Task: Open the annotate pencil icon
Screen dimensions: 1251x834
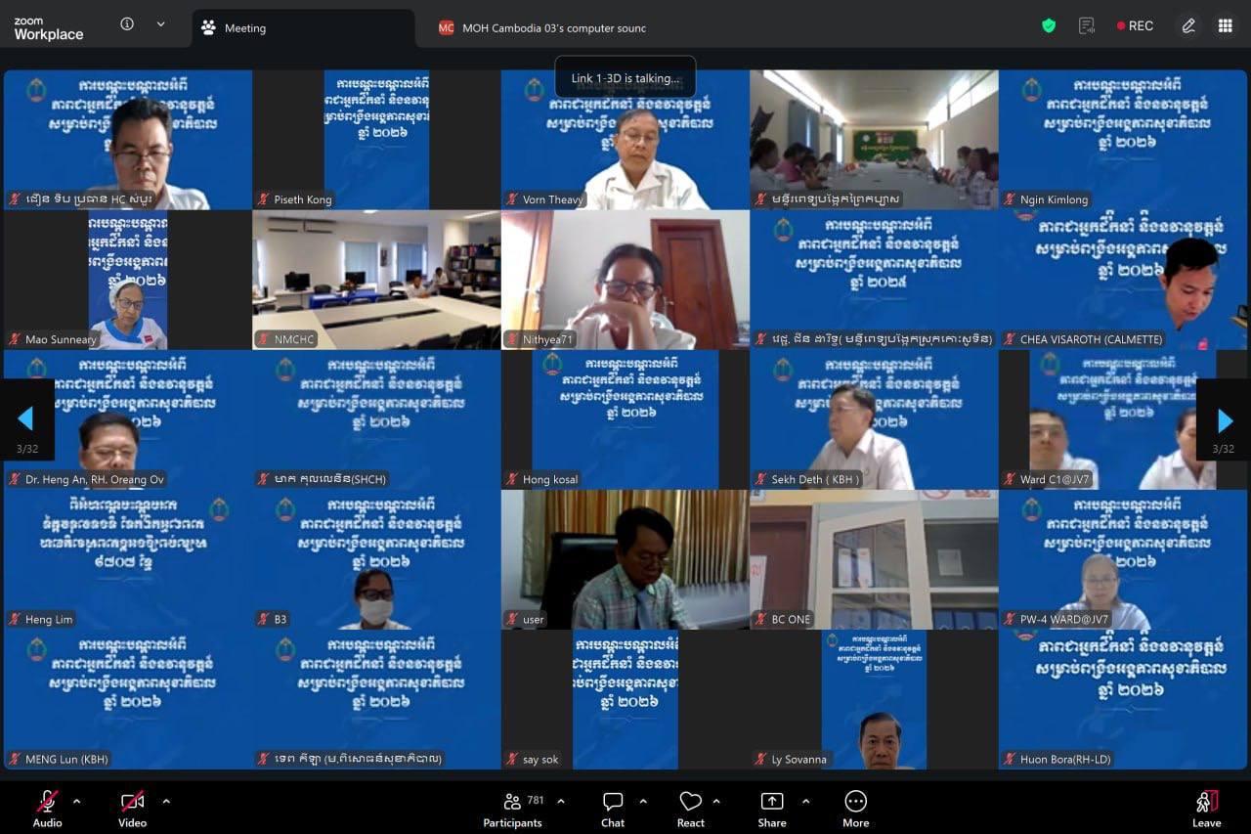Action: 1188,26
